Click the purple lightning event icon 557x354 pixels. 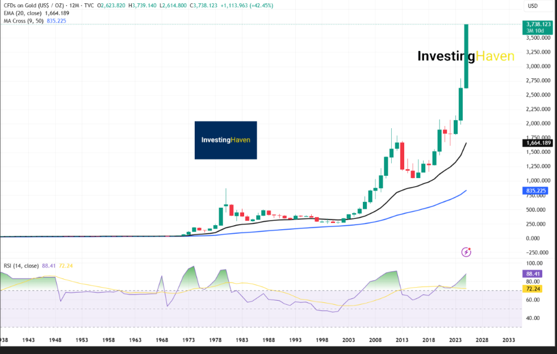pos(466,252)
